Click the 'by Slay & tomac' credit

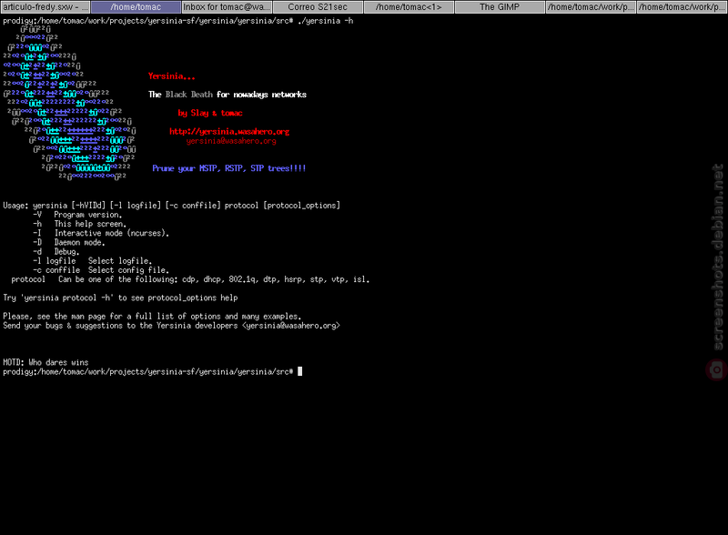pyautogui.click(x=210, y=114)
